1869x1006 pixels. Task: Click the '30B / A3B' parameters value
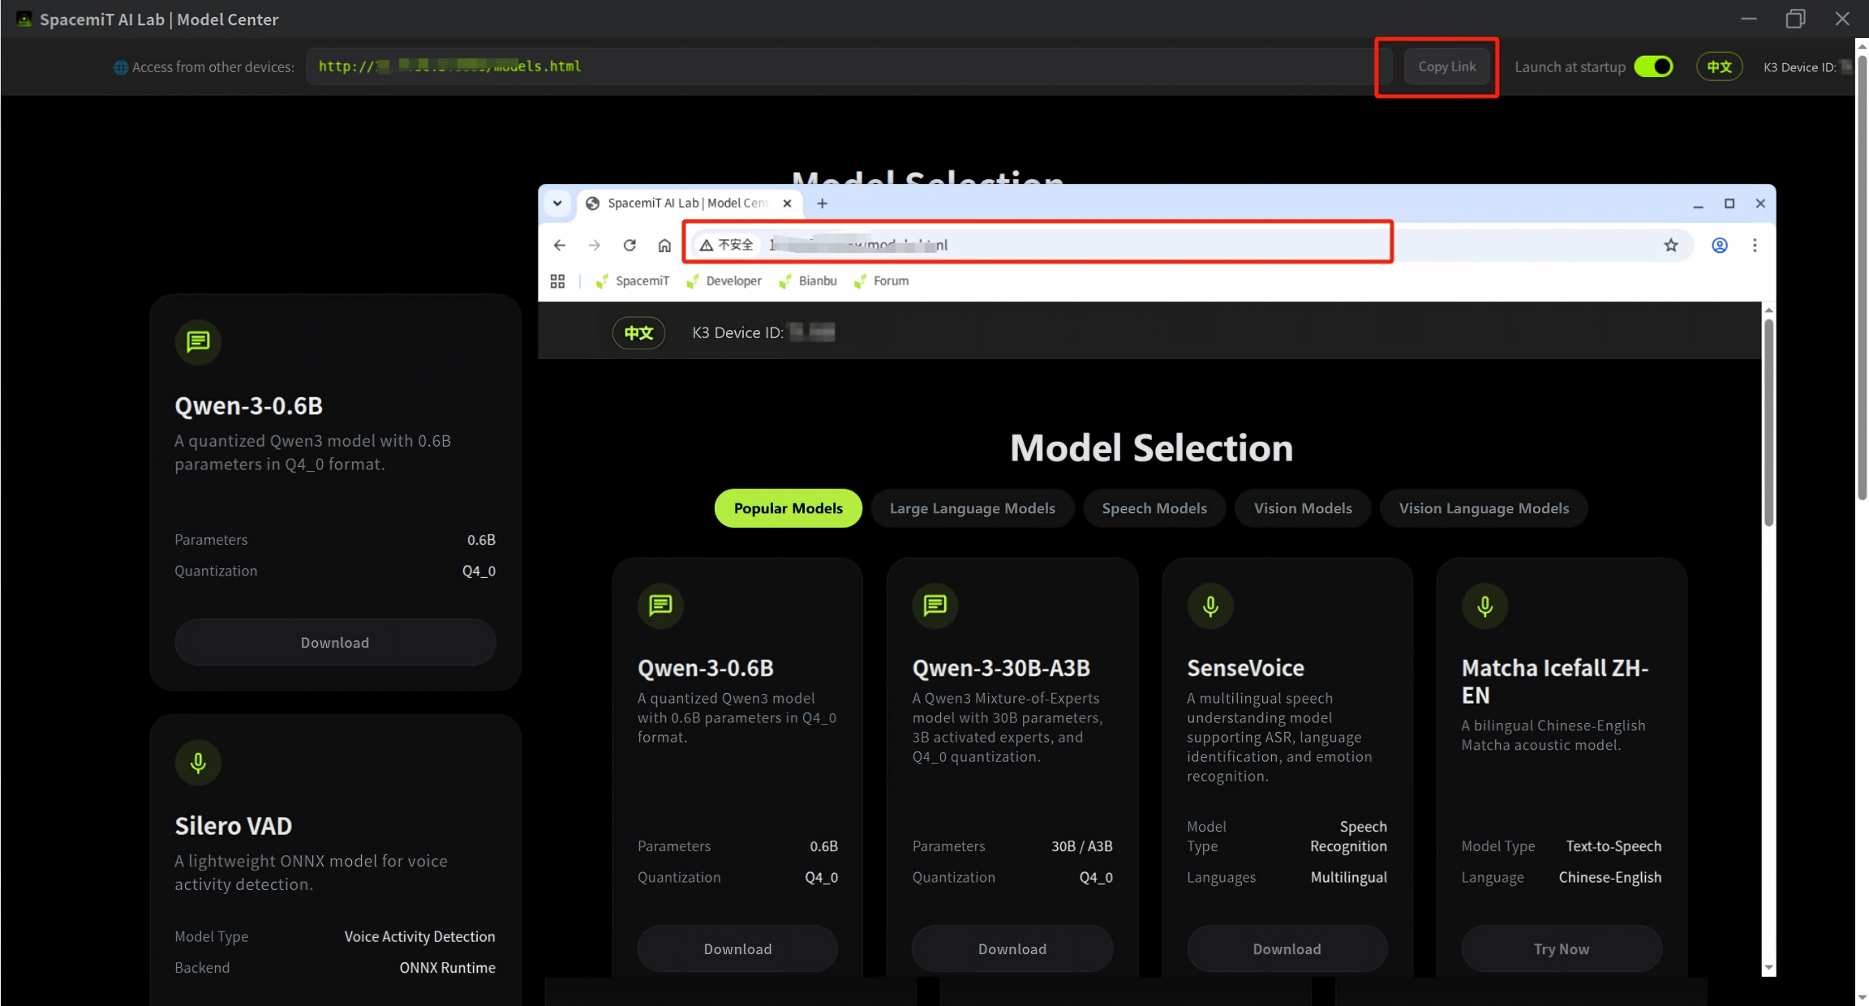pyautogui.click(x=1082, y=846)
